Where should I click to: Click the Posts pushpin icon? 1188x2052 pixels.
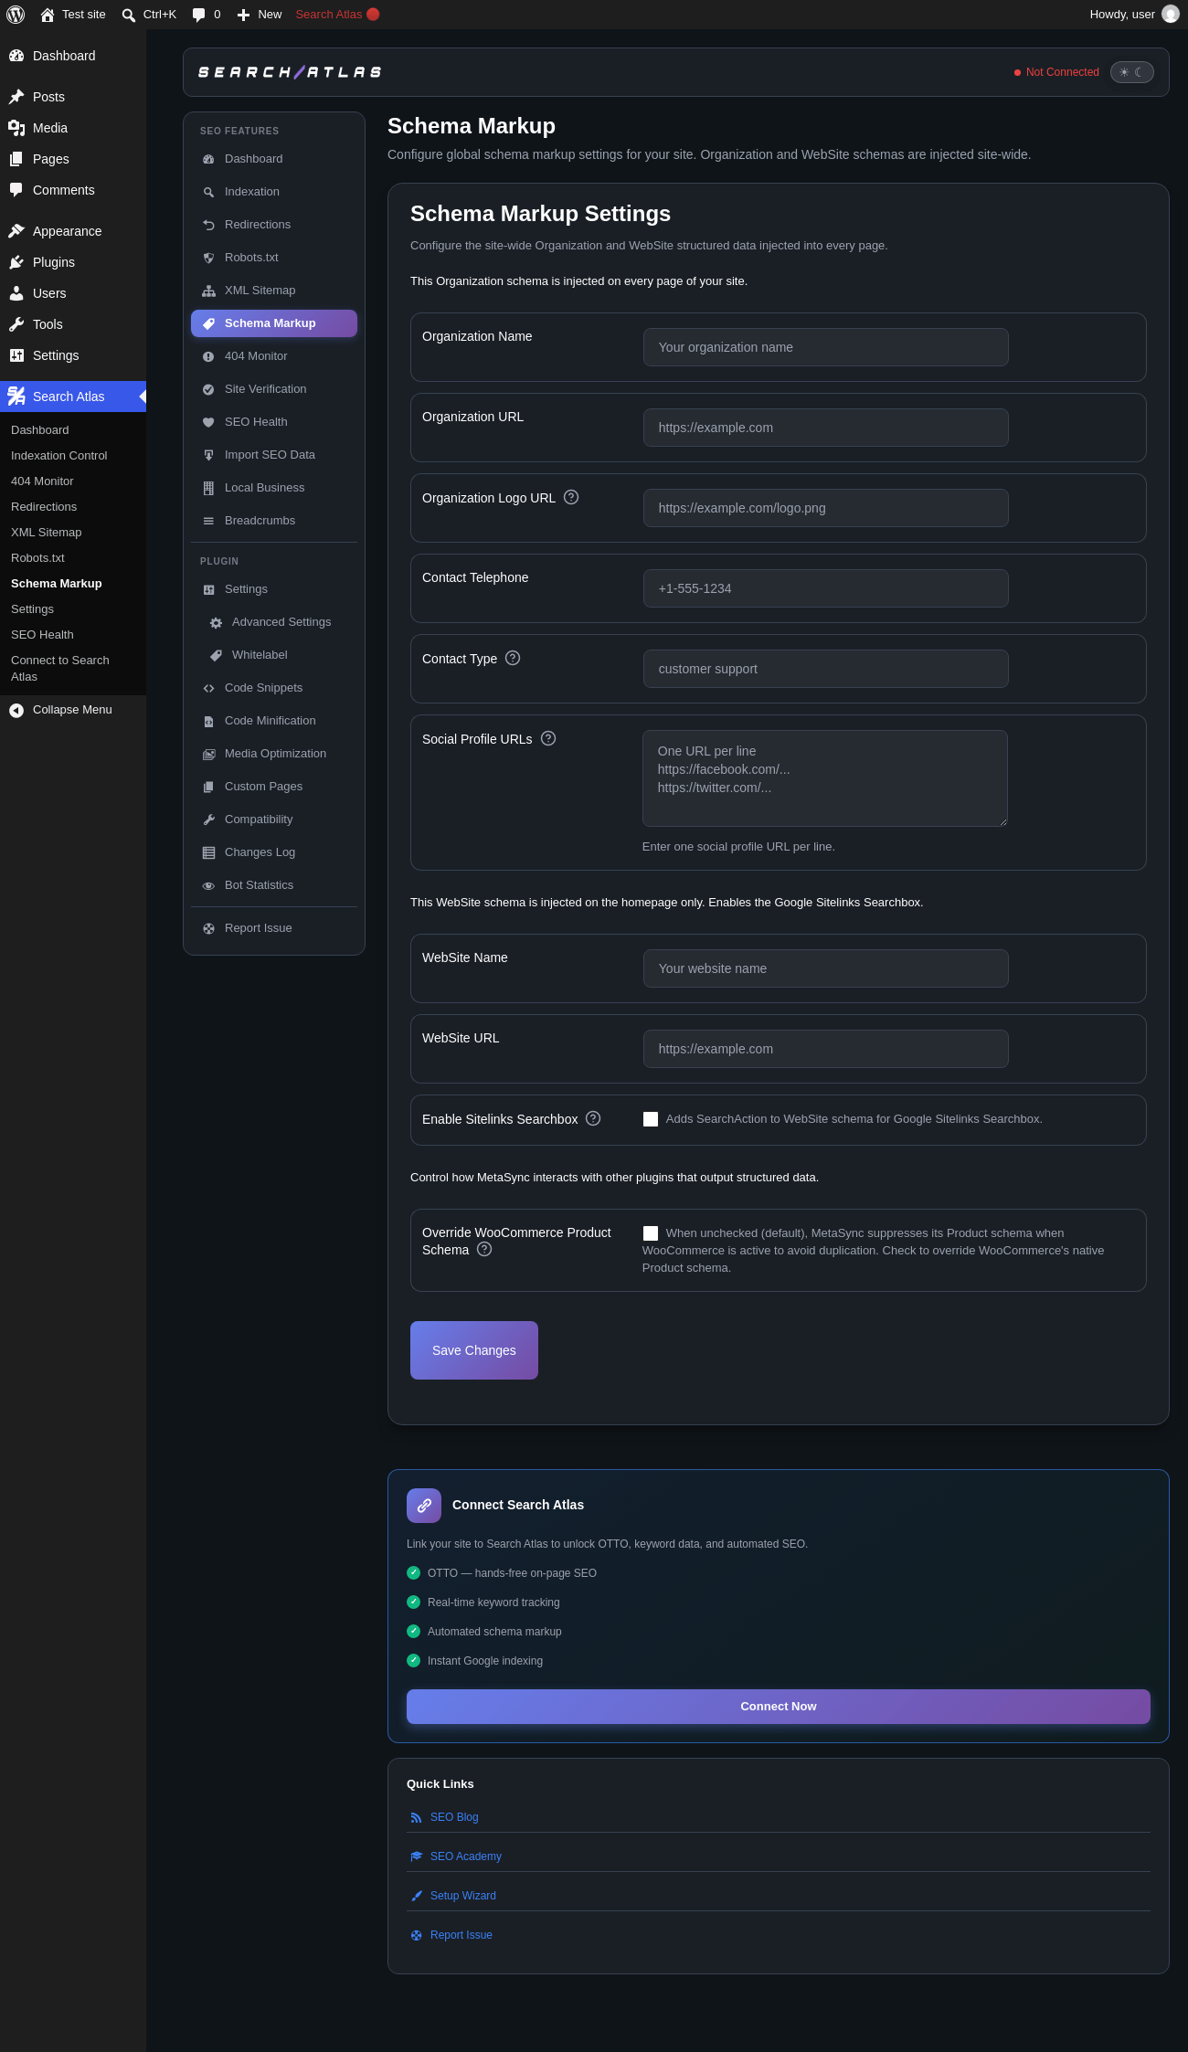(16, 97)
